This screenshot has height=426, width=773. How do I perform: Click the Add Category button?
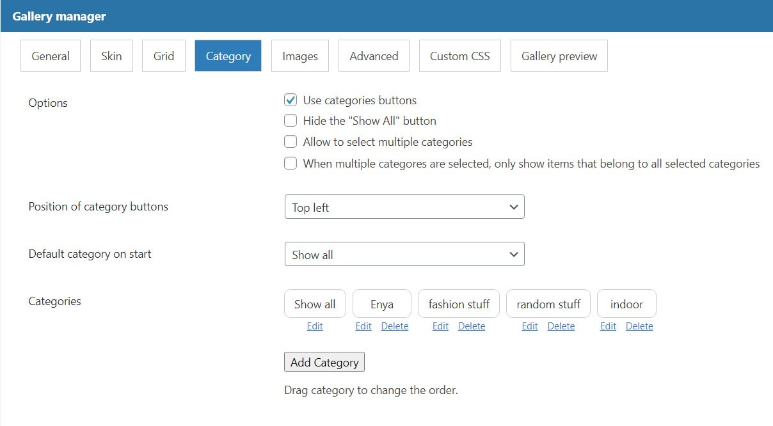[324, 362]
